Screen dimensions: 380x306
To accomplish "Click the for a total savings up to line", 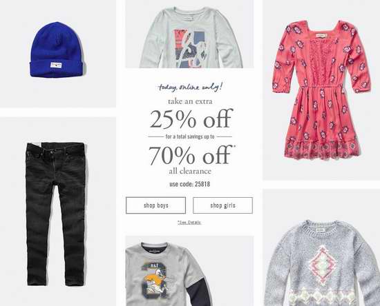I will [190, 136].
